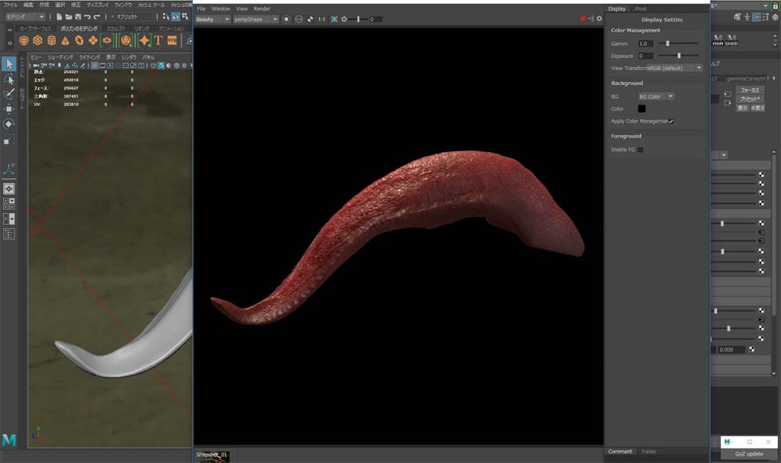Uncheck Apply Color Management checkbox
The width and height of the screenshot is (781, 463).
click(671, 121)
